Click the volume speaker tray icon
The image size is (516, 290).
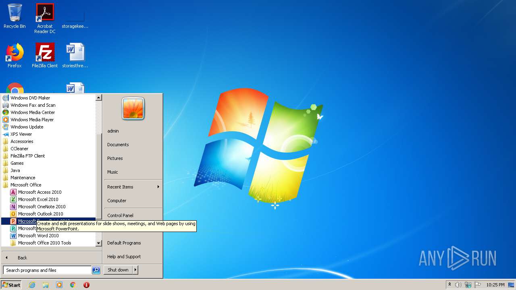(x=458, y=285)
